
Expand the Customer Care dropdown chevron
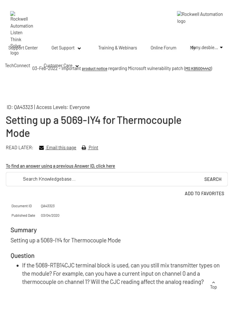[x=77, y=66]
